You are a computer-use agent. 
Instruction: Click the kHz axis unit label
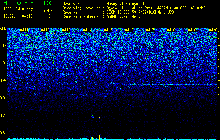(3, 28)
